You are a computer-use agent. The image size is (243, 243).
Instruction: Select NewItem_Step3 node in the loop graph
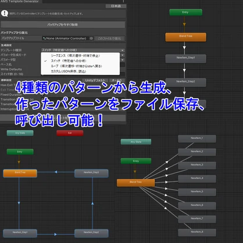(91, 173)
